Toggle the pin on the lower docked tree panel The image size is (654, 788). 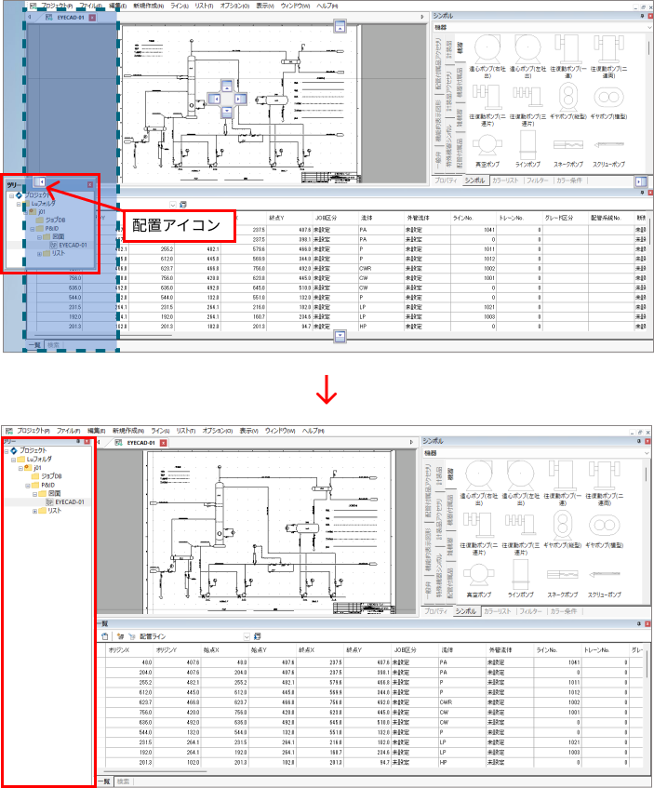[x=79, y=442]
